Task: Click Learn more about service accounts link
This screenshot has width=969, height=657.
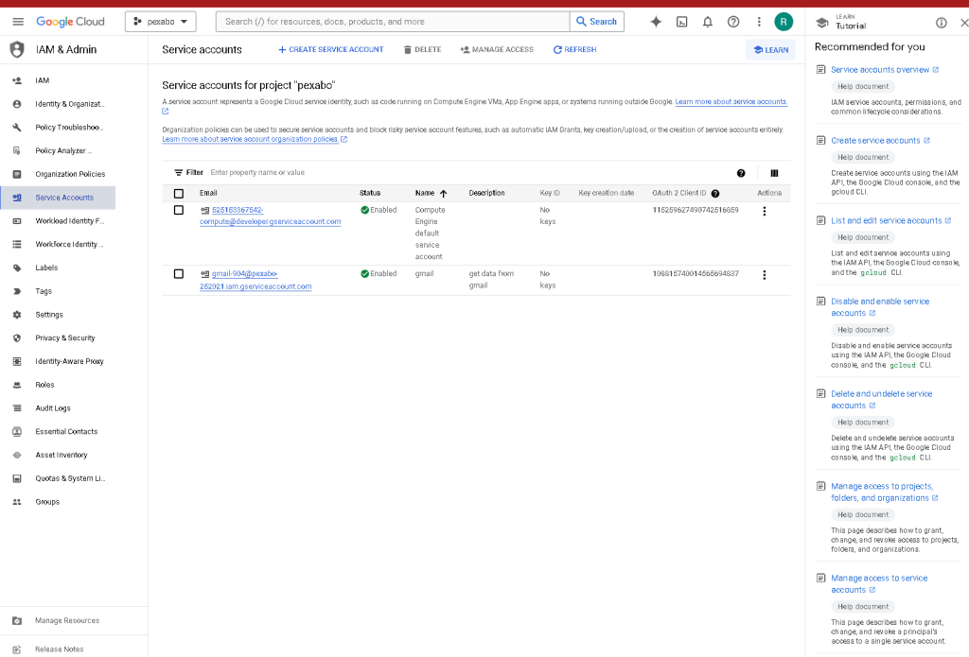Action: point(731,102)
